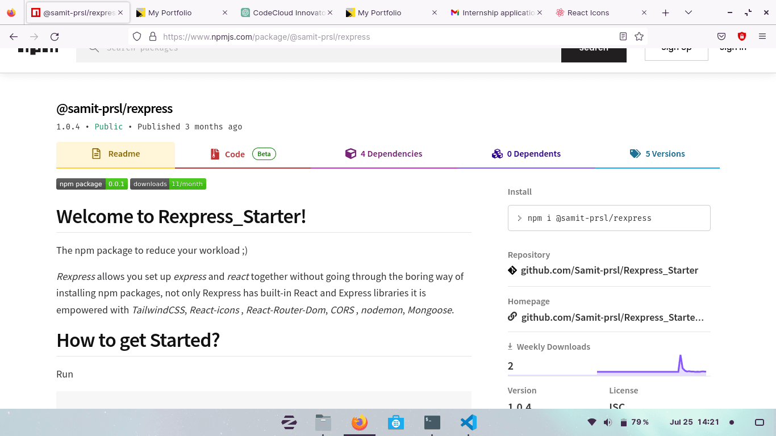Click the weekly downloads sparkline chart
Screen dimensions: 776x436
(651, 366)
